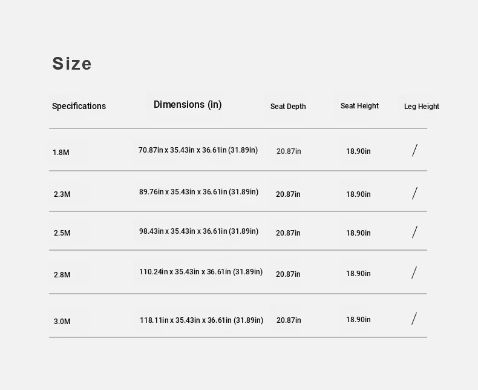
Task: Select the 1.8M specification cell
Action: pyautogui.click(x=61, y=153)
